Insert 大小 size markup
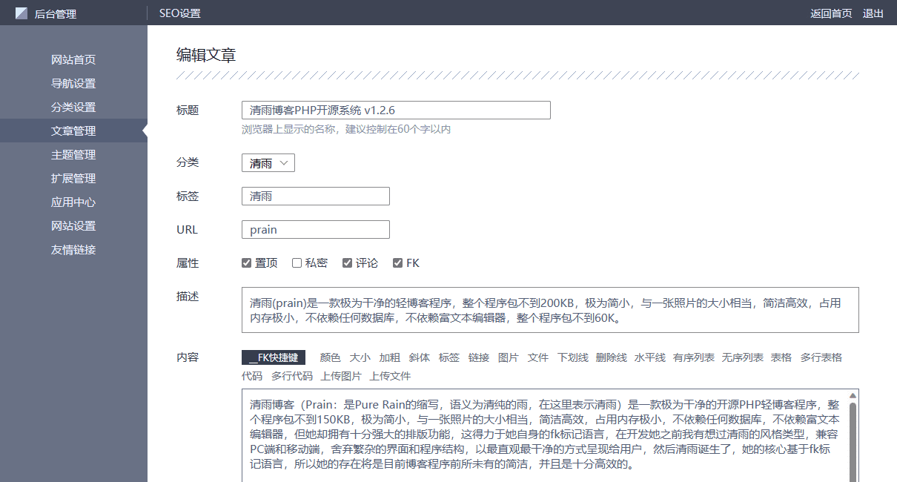Viewport: 897px width, 482px height. coord(360,357)
